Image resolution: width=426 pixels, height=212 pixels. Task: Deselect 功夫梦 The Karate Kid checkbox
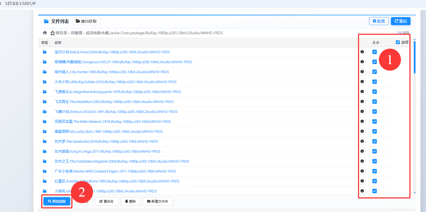pos(375,141)
